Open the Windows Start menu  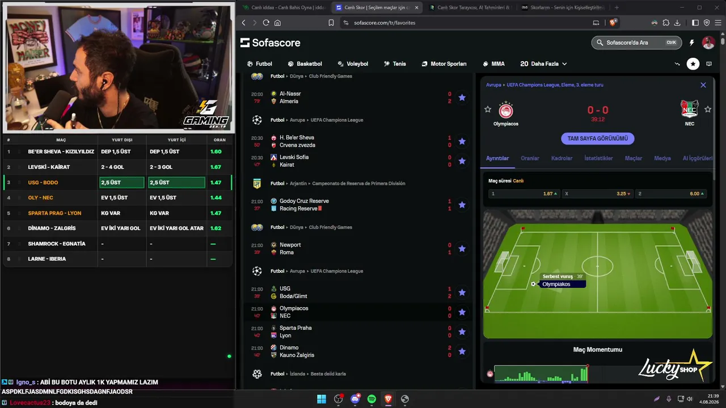(322, 399)
